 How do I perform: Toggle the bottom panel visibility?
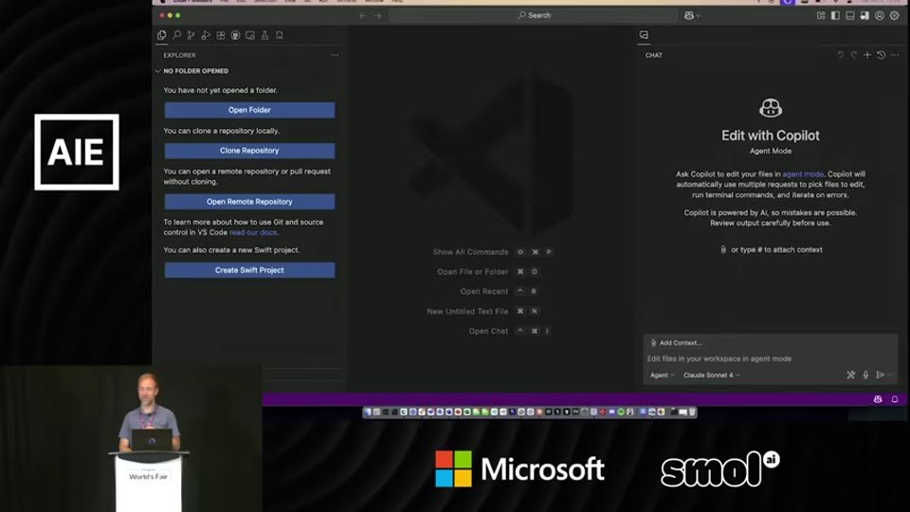(850, 16)
